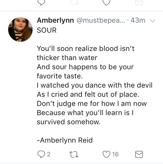Like heart on the tweet above

[106, 2]
